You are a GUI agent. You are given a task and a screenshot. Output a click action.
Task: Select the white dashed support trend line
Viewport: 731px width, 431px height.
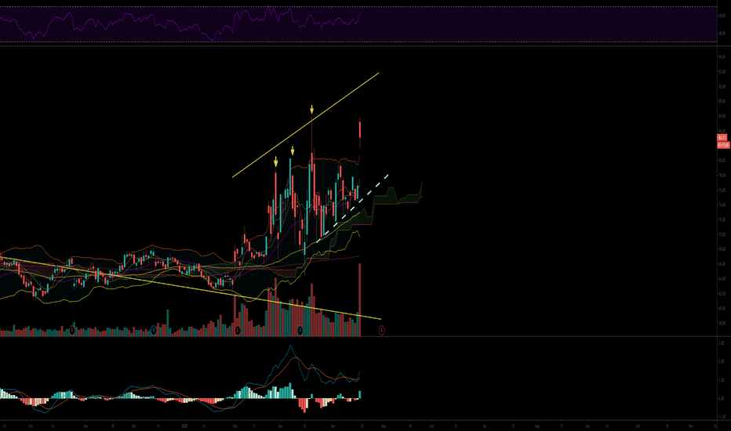pos(352,208)
